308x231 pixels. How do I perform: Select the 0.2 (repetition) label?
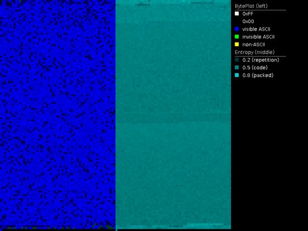[261, 60]
